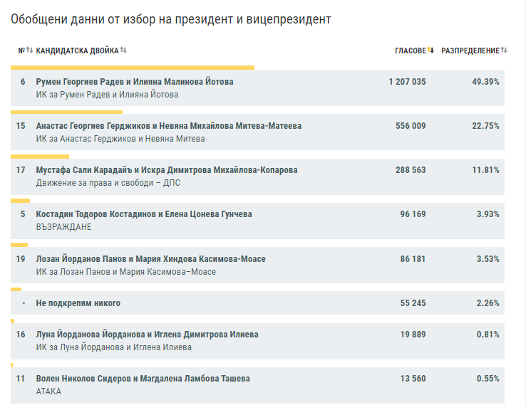Click the Гласове column header label

point(411,51)
